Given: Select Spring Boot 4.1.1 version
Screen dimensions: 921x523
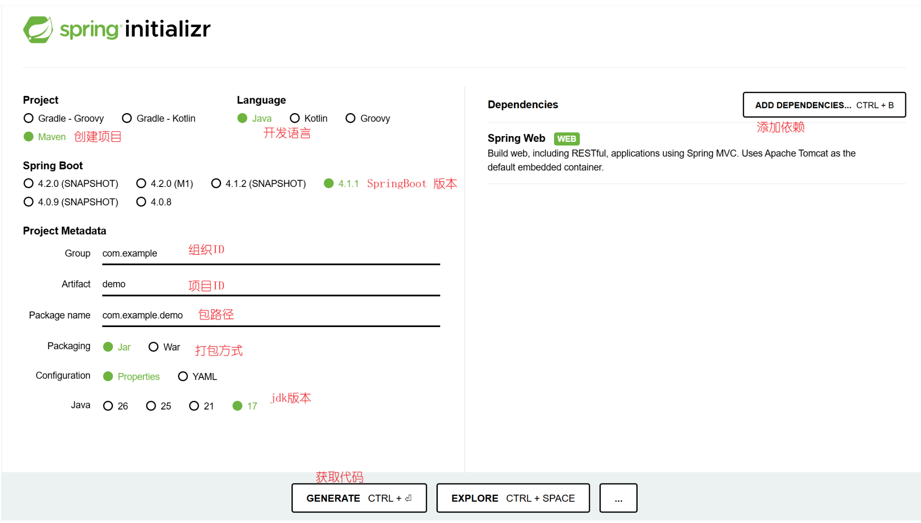Looking at the screenshot, I should point(341,184).
